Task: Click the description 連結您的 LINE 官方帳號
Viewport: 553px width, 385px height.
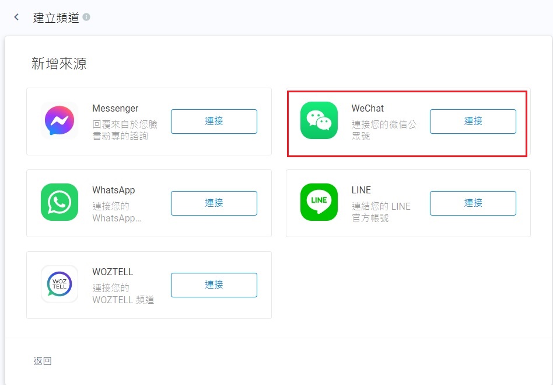Action: (381, 212)
